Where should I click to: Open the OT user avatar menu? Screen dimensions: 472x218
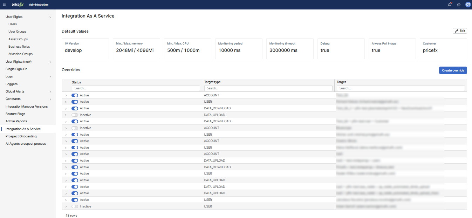tap(468, 5)
